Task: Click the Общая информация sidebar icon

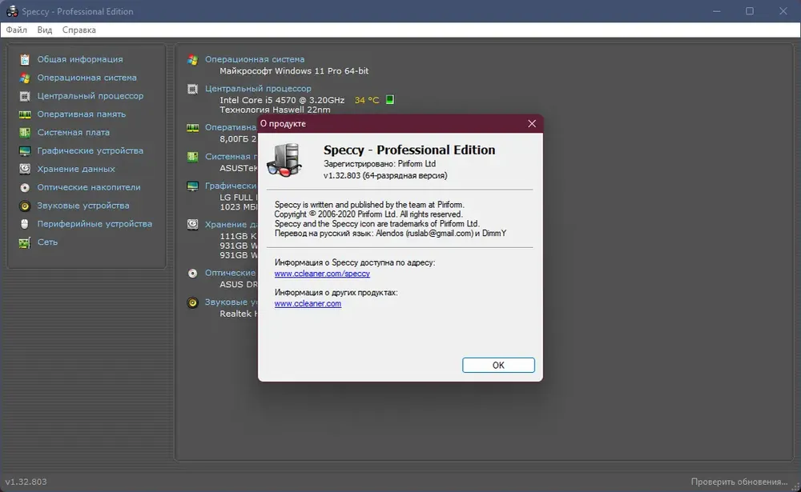Action: pyautogui.click(x=25, y=59)
